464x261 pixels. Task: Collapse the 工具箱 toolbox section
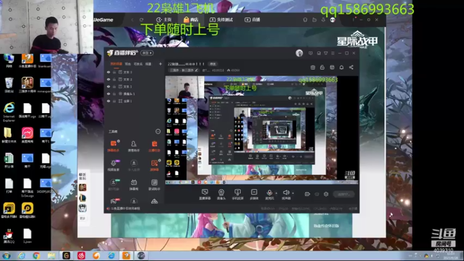tap(158, 132)
